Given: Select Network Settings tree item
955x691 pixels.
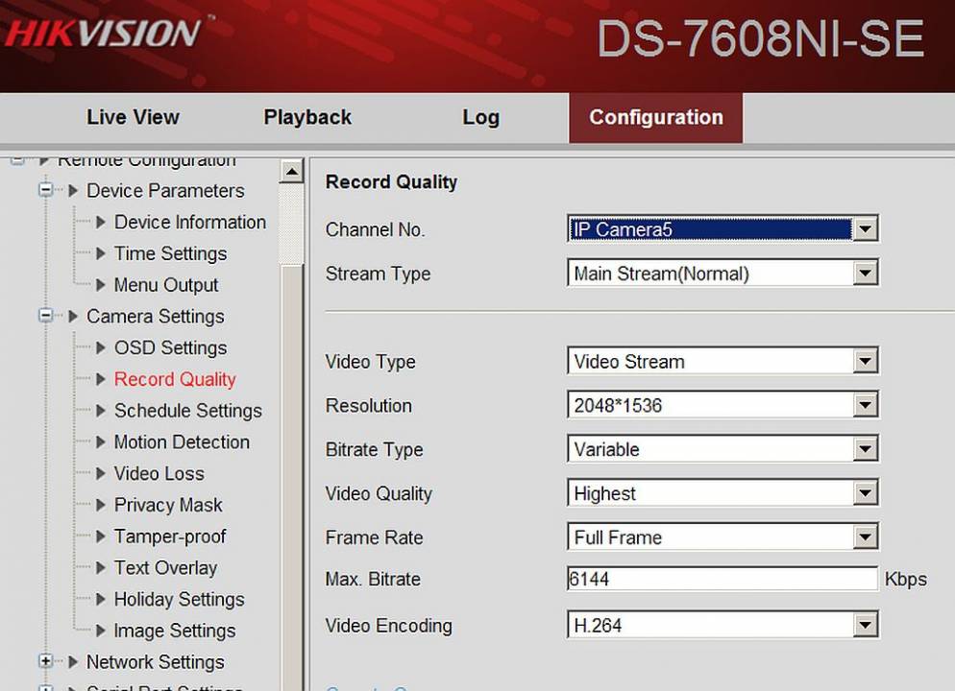Looking at the screenshot, I should (156, 662).
